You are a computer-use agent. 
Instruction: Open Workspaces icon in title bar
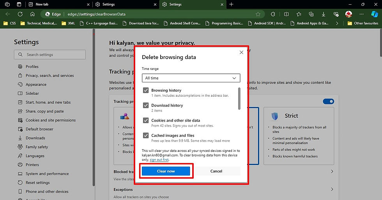(x=7, y=4)
